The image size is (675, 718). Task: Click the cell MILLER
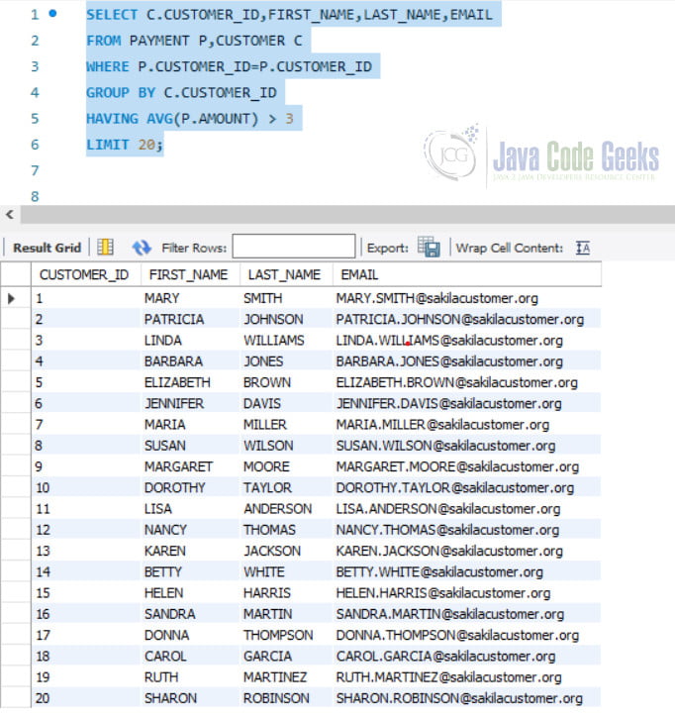tap(265, 425)
